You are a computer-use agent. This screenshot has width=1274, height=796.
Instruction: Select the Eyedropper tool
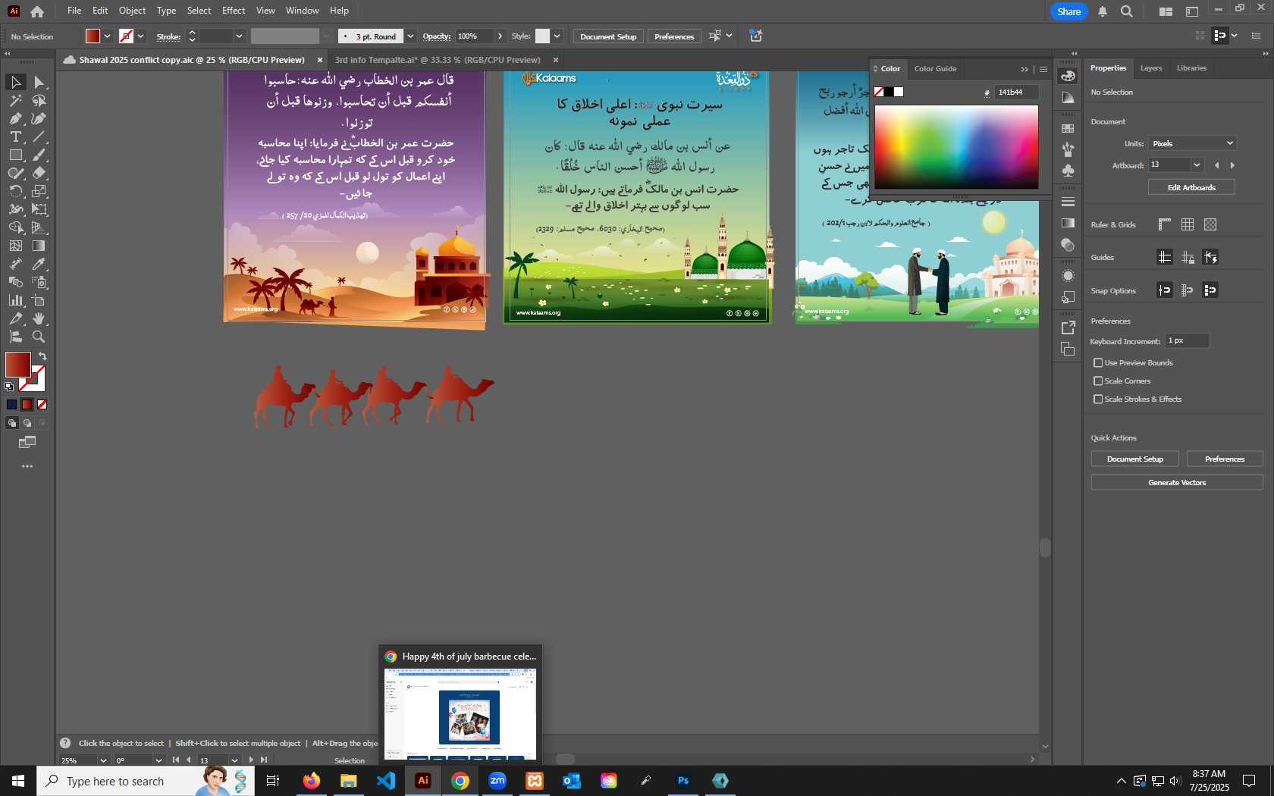39,264
